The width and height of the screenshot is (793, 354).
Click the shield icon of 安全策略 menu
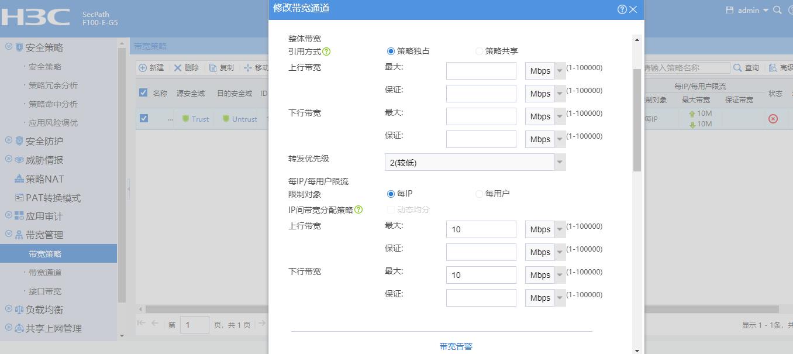(19, 47)
